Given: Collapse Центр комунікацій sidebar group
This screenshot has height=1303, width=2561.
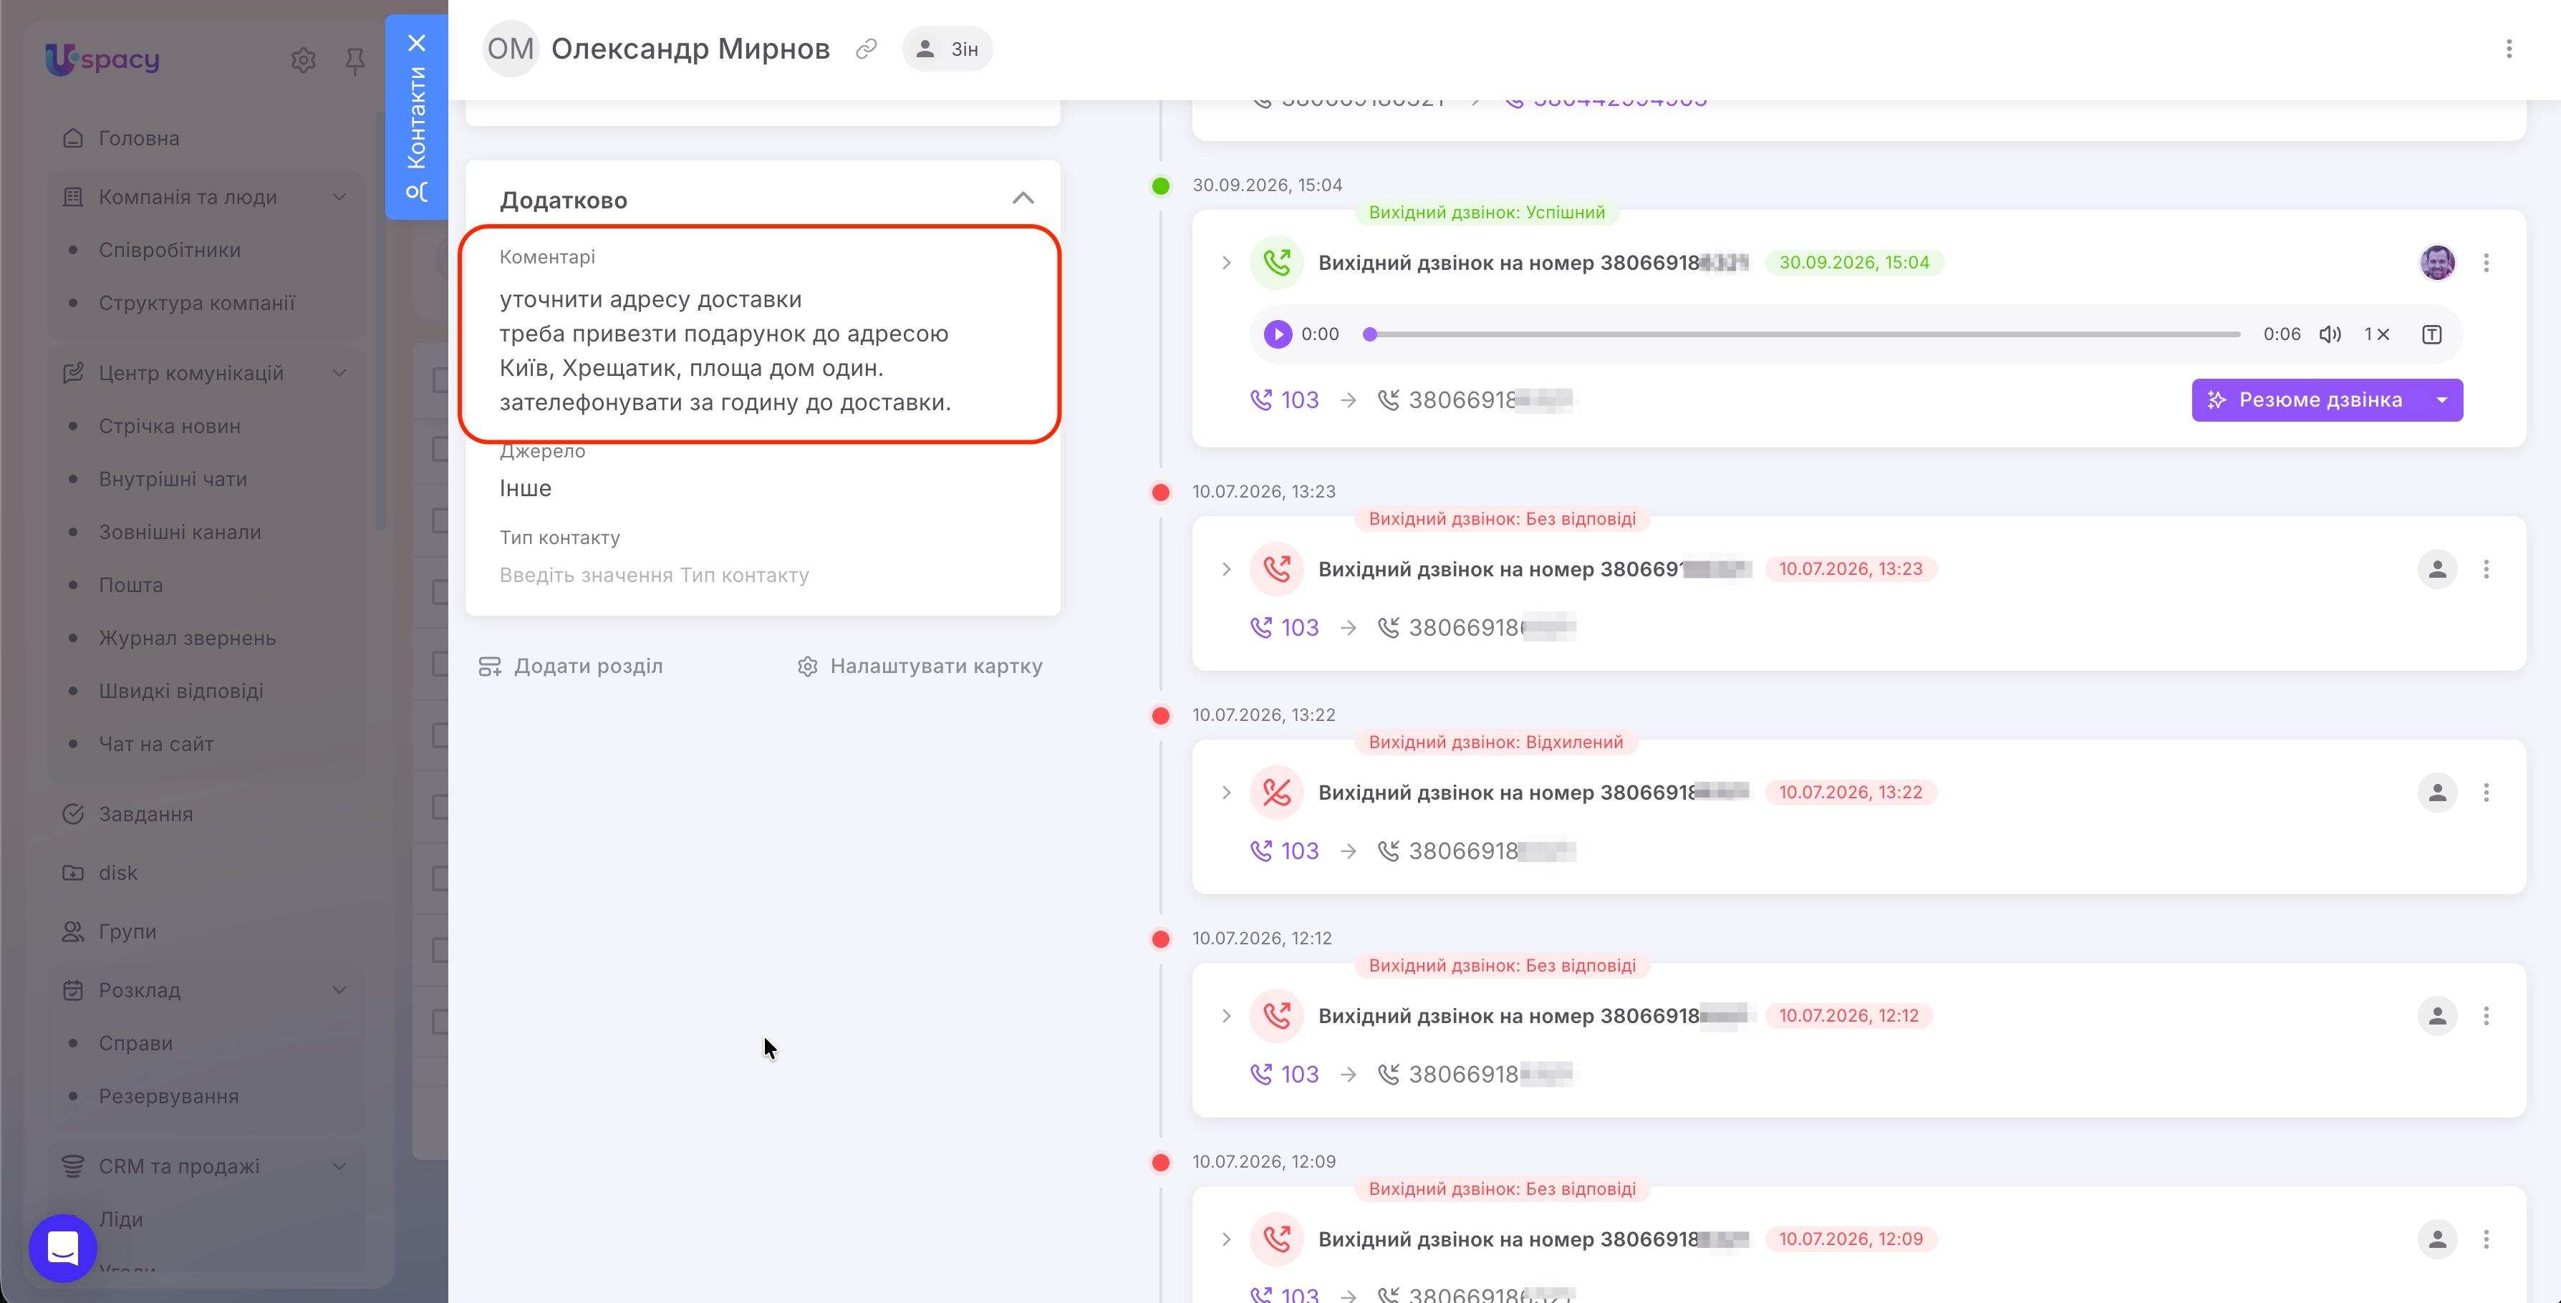Looking at the screenshot, I should [339, 373].
